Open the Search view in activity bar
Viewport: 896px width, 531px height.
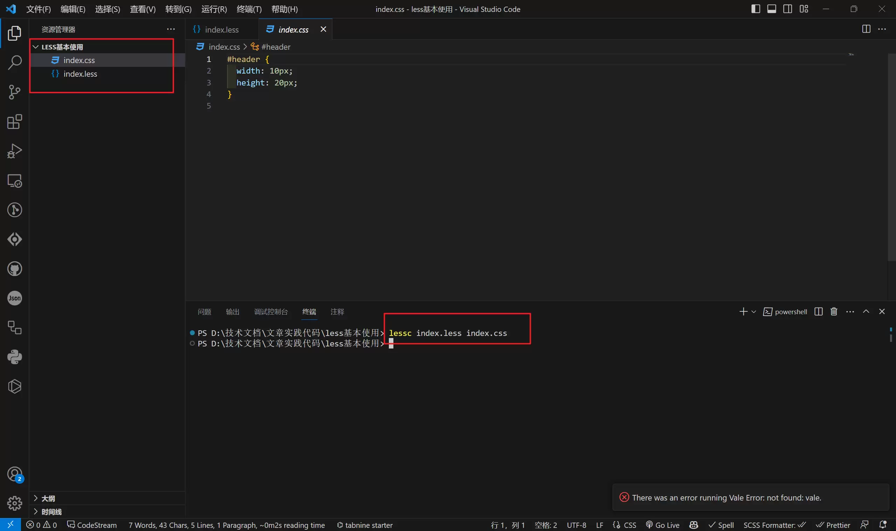point(14,63)
